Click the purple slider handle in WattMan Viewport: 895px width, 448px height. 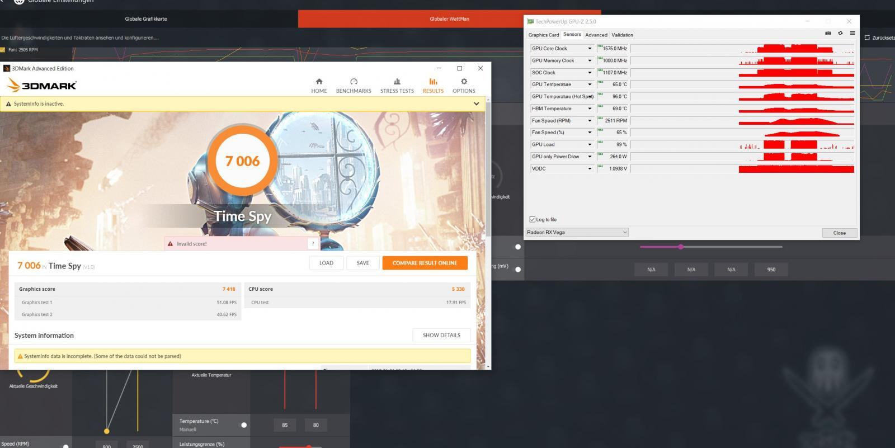(x=681, y=247)
